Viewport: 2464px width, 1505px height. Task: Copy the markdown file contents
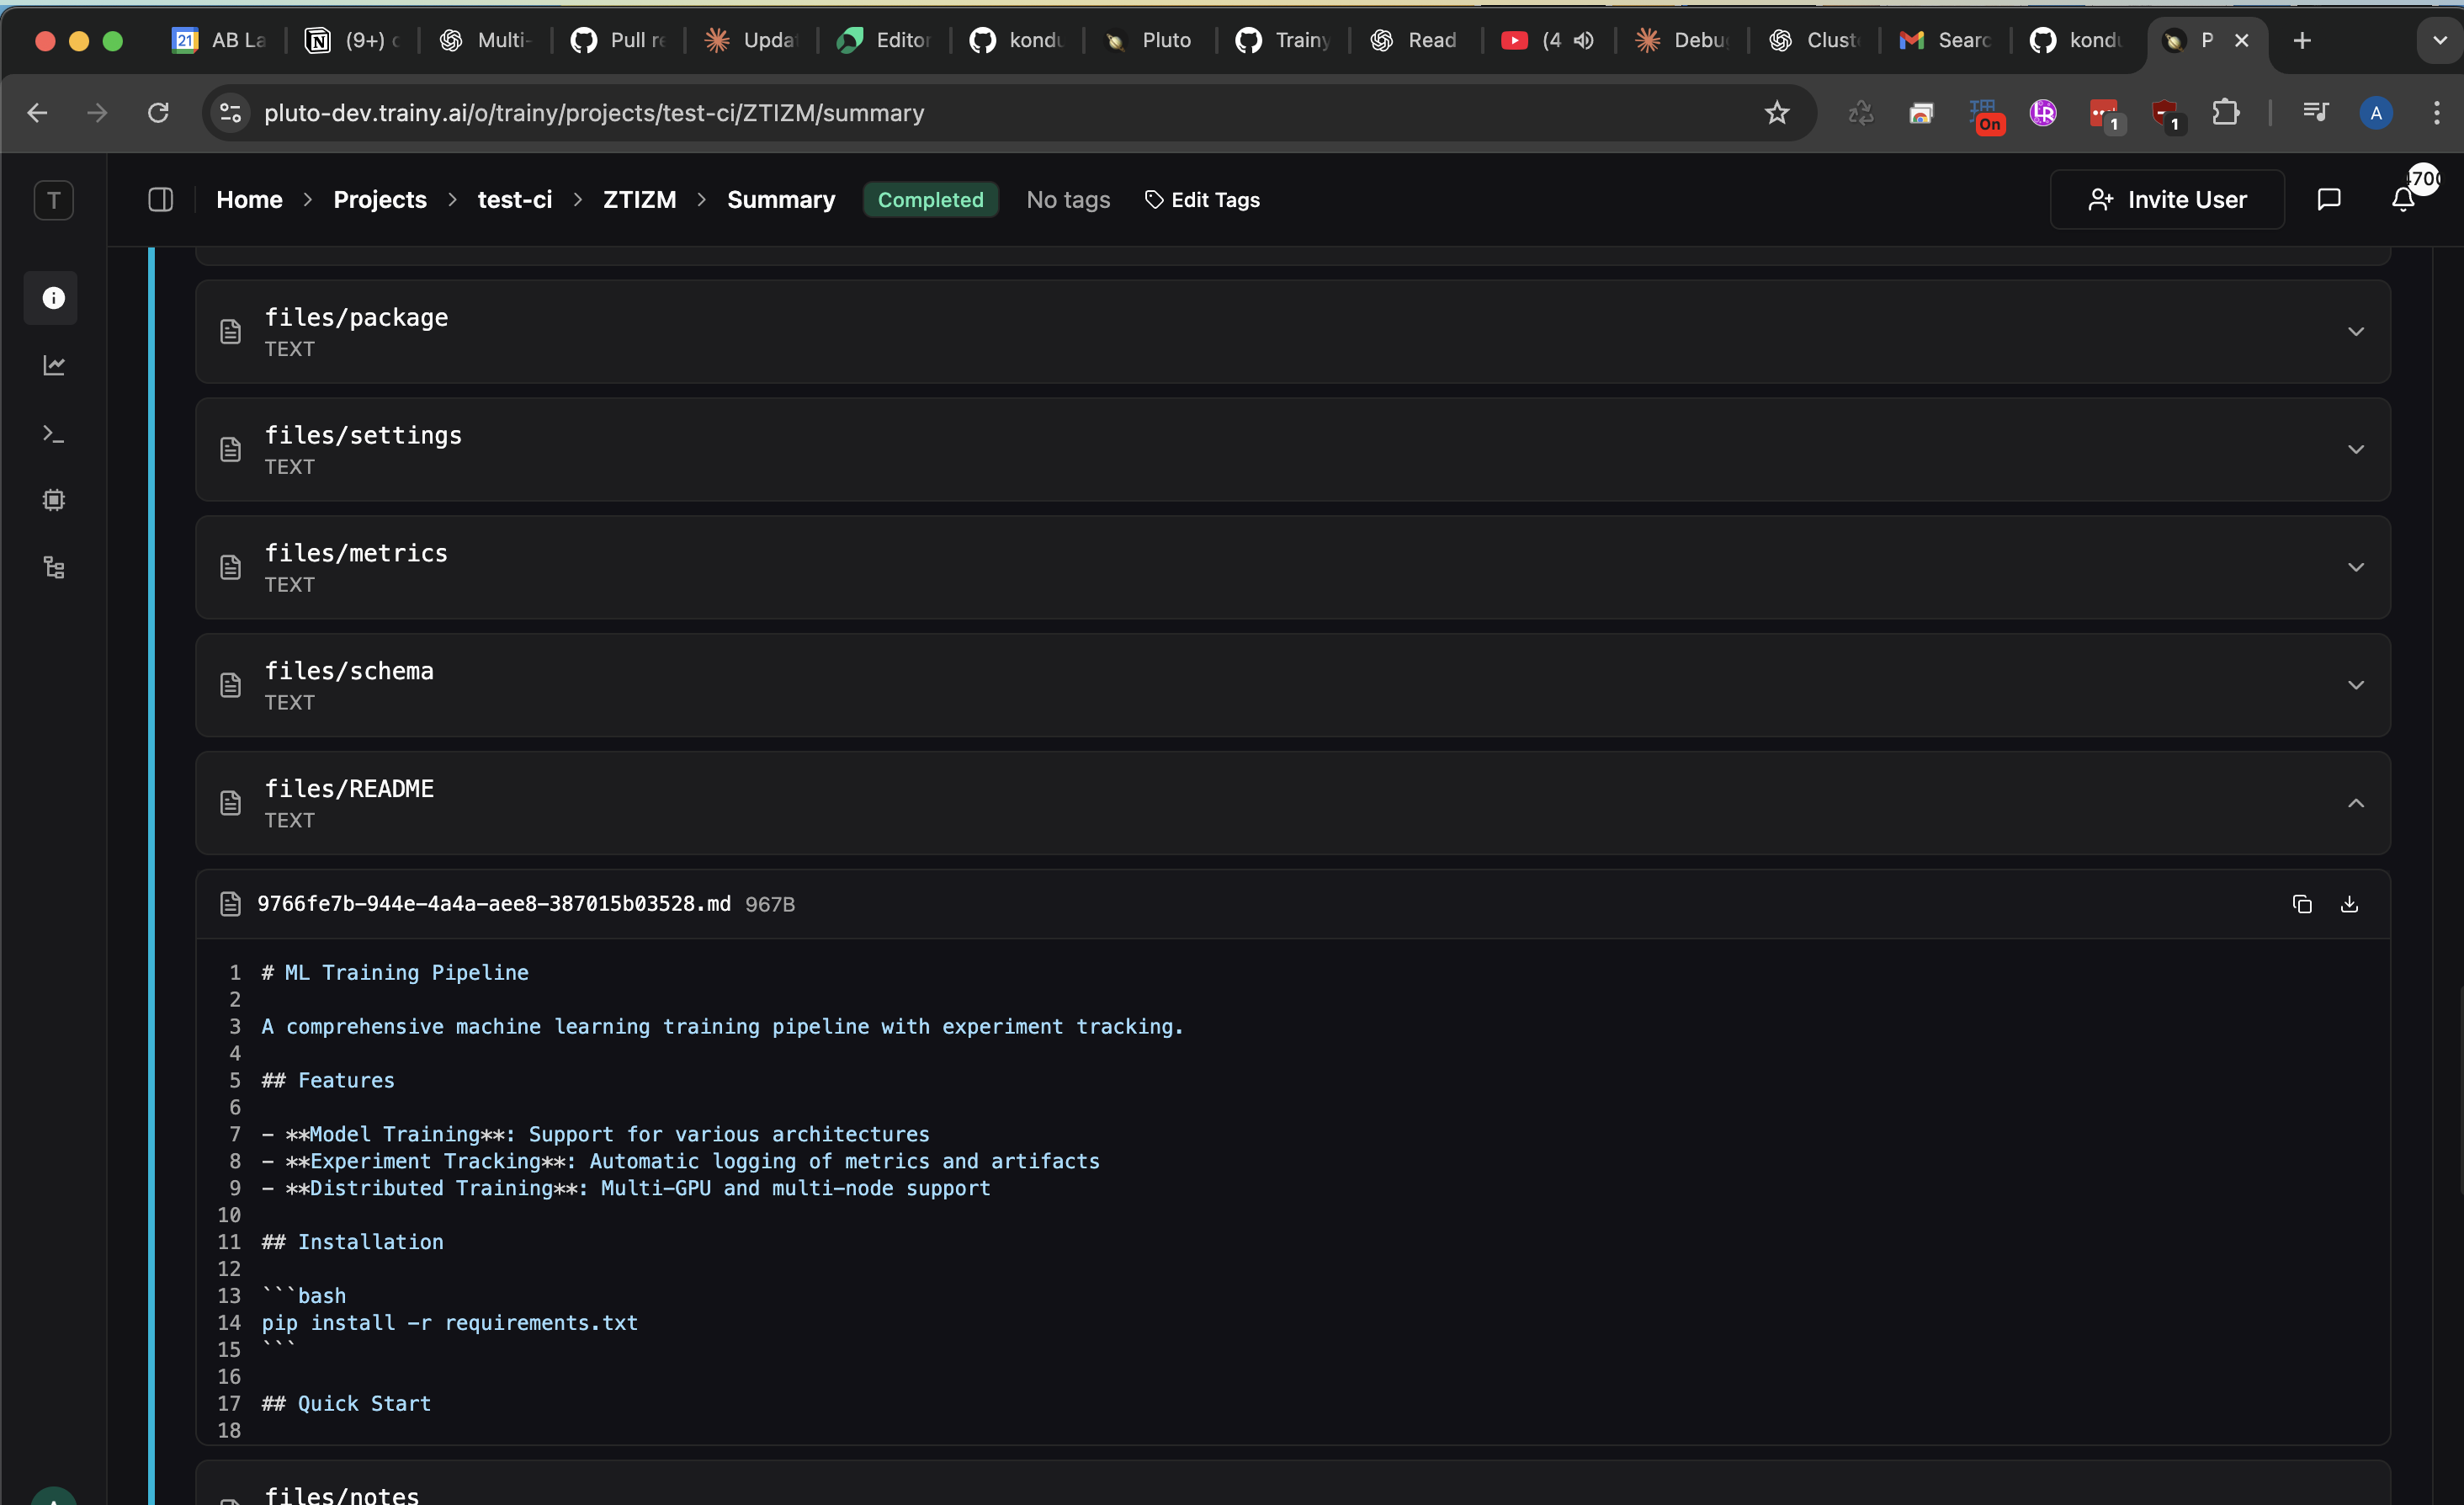[2302, 903]
